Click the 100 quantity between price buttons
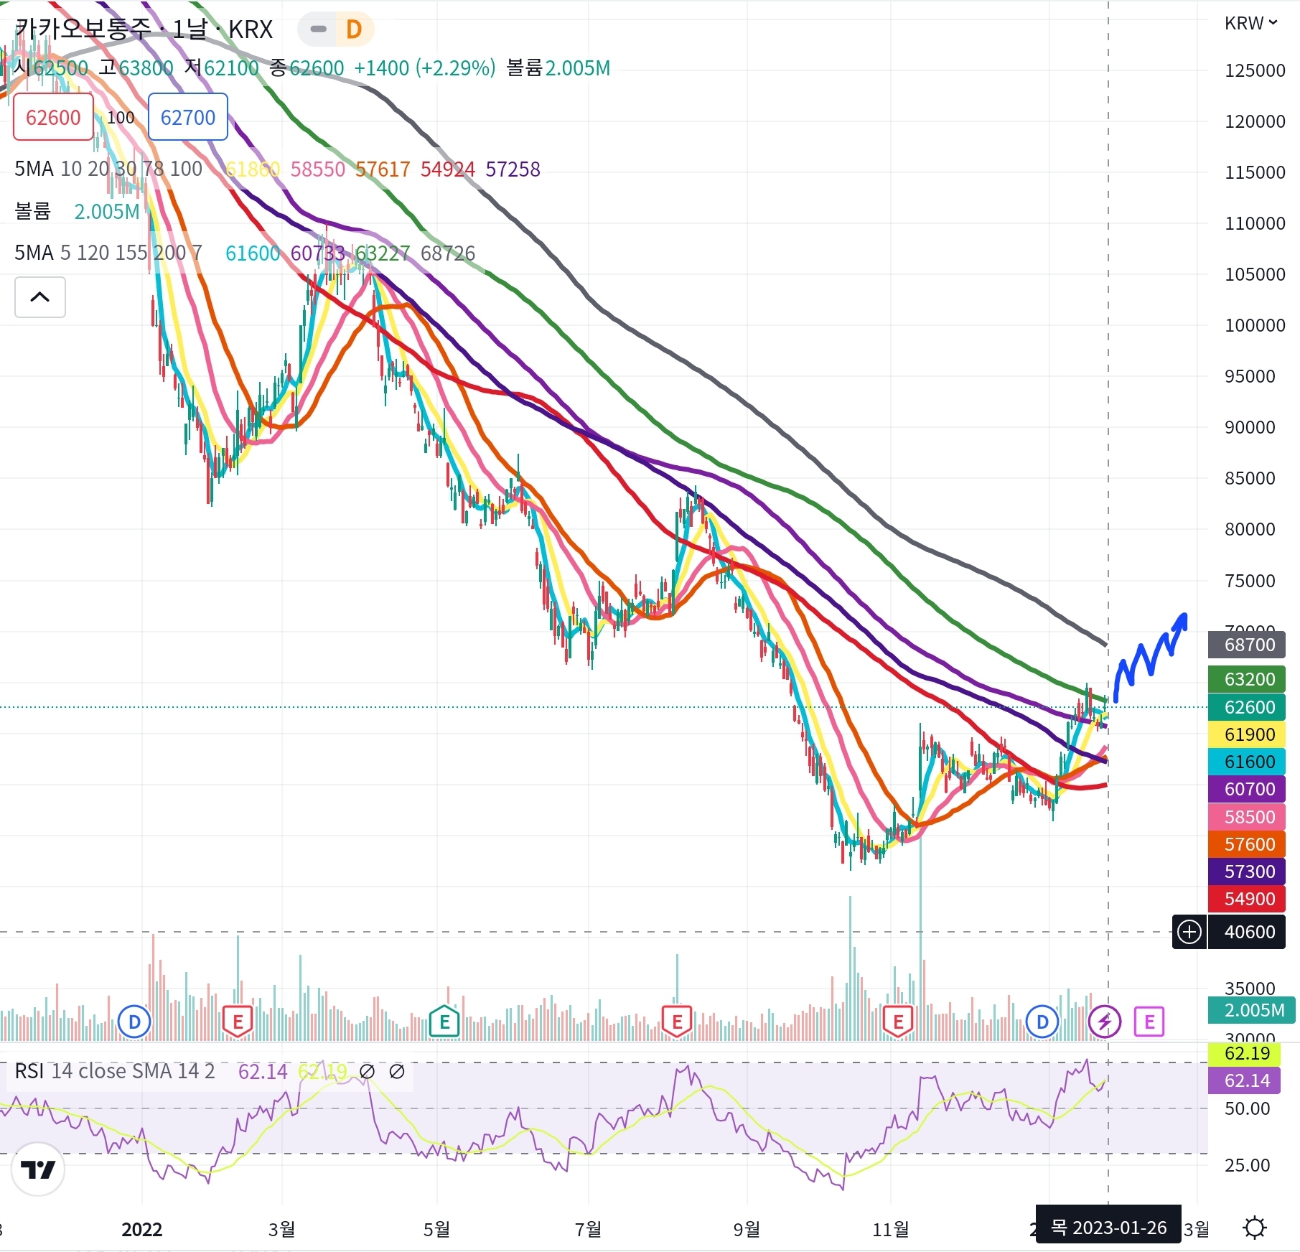The height and width of the screenshot is (1252, 1300). pyautogui.click(x=121, y=117)
